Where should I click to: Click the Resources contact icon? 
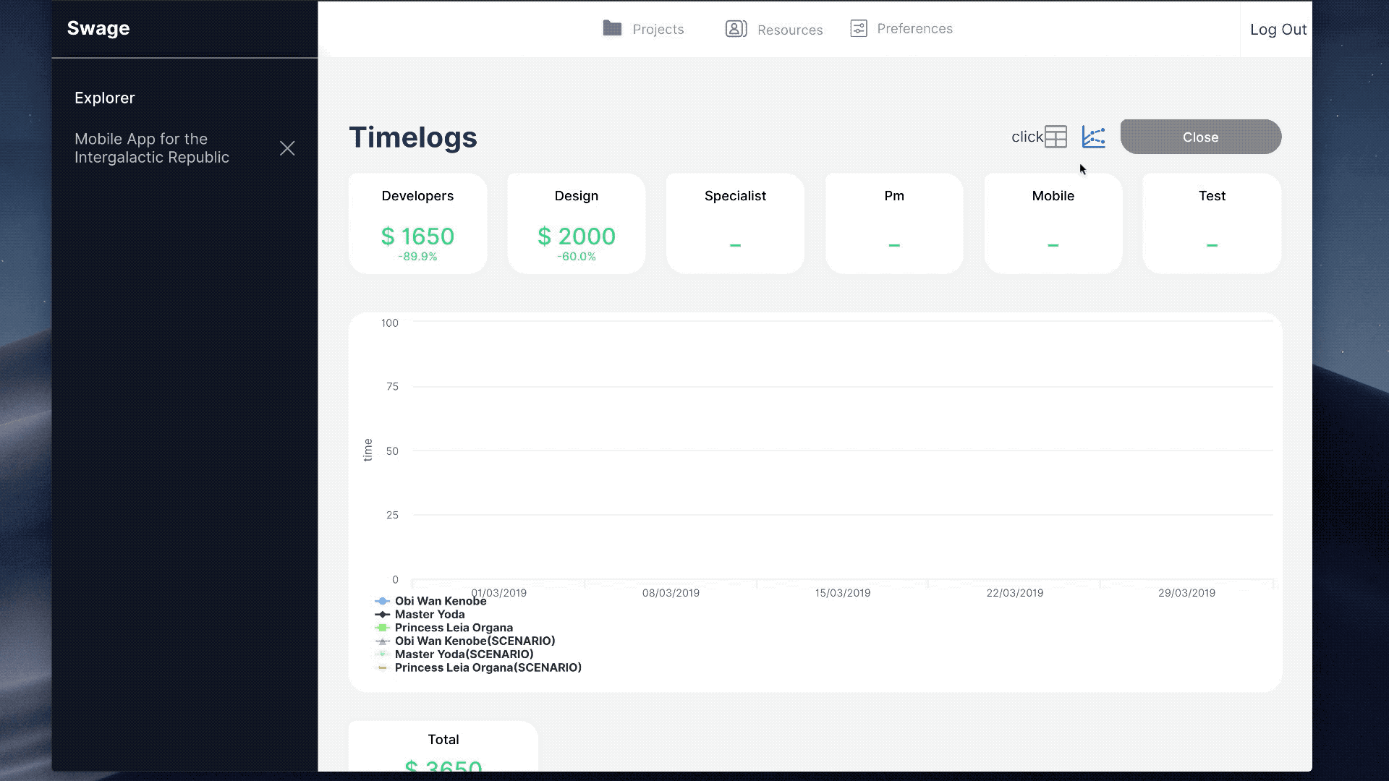(736, 29)
